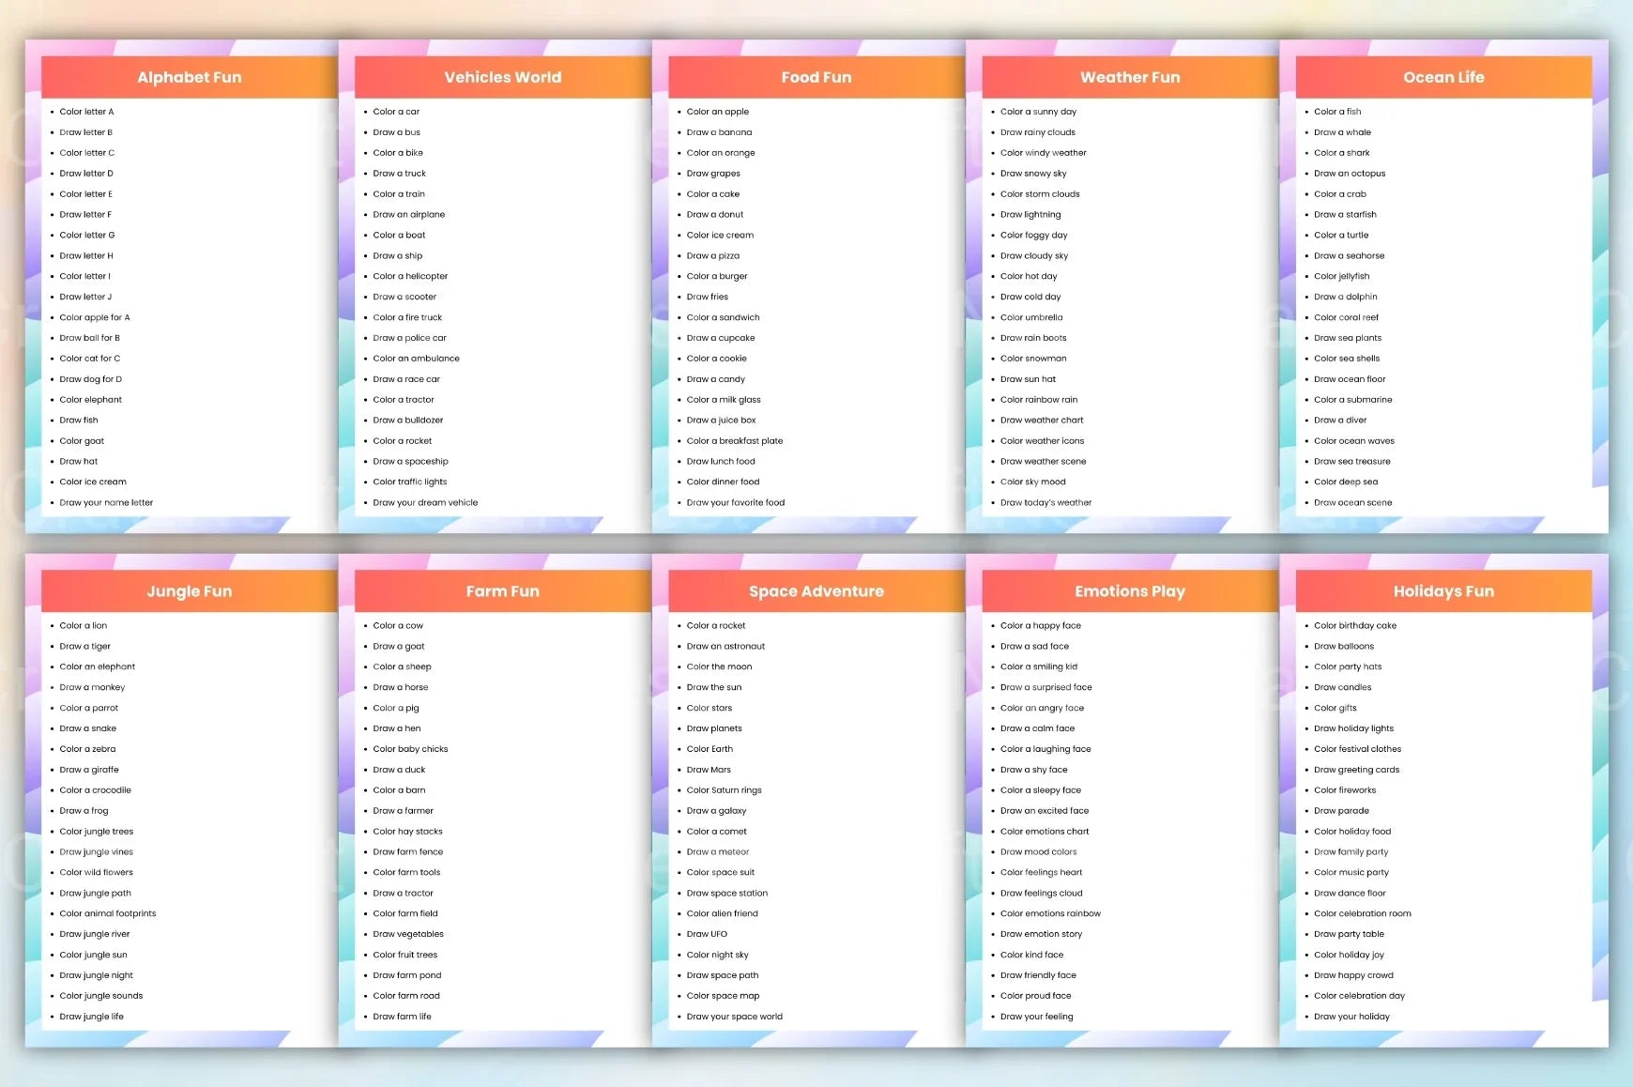Click 'Color fireworks' line
1633x1087 pixels.
coord(1345,790)
